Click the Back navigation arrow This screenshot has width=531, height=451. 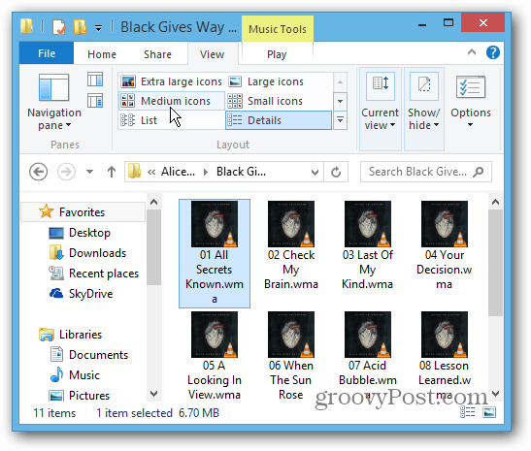(x=38, y=172)
